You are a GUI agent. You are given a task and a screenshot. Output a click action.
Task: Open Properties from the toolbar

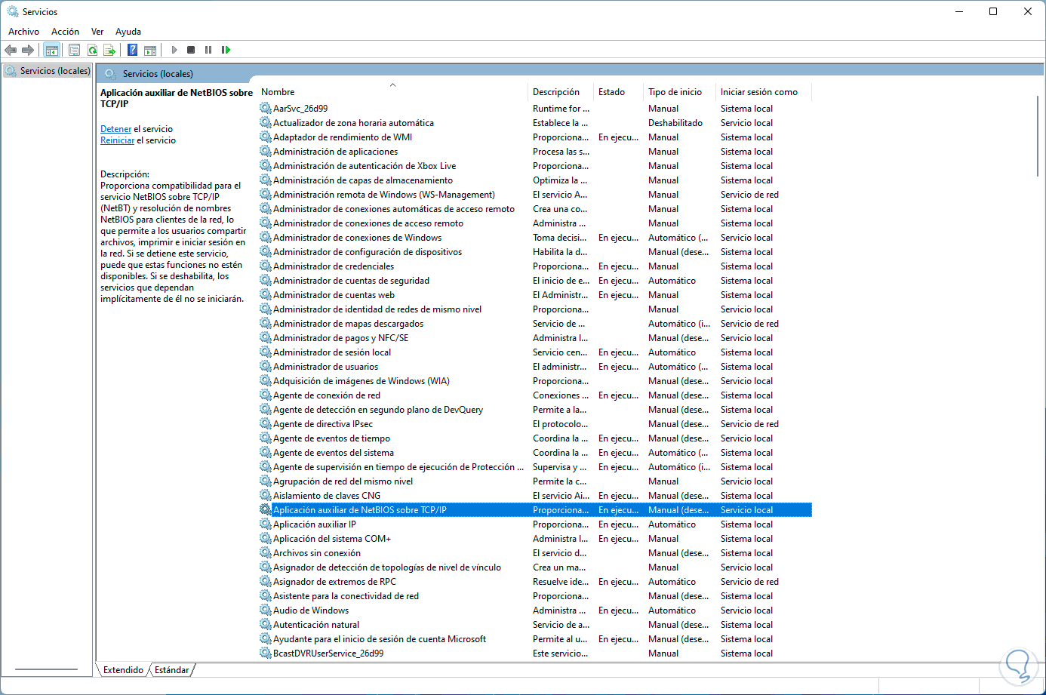(x=74, y=50)
